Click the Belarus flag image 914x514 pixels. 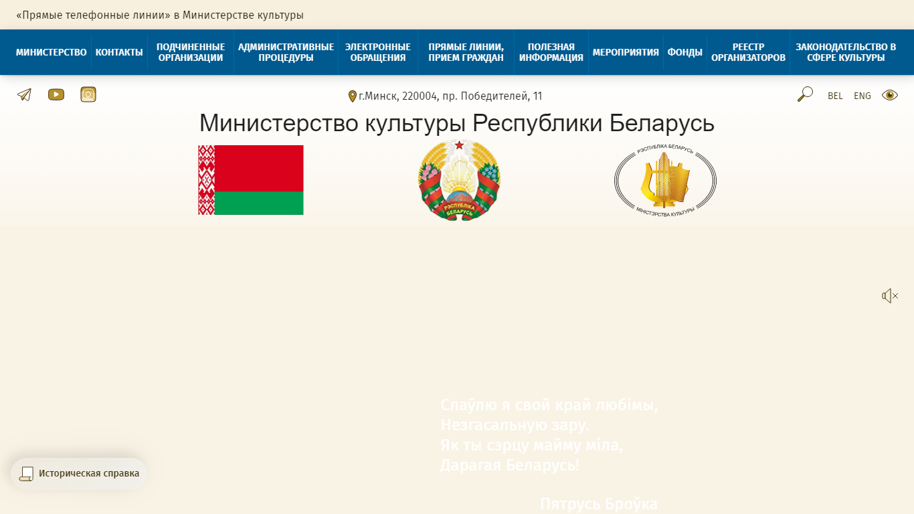point(251,180)
